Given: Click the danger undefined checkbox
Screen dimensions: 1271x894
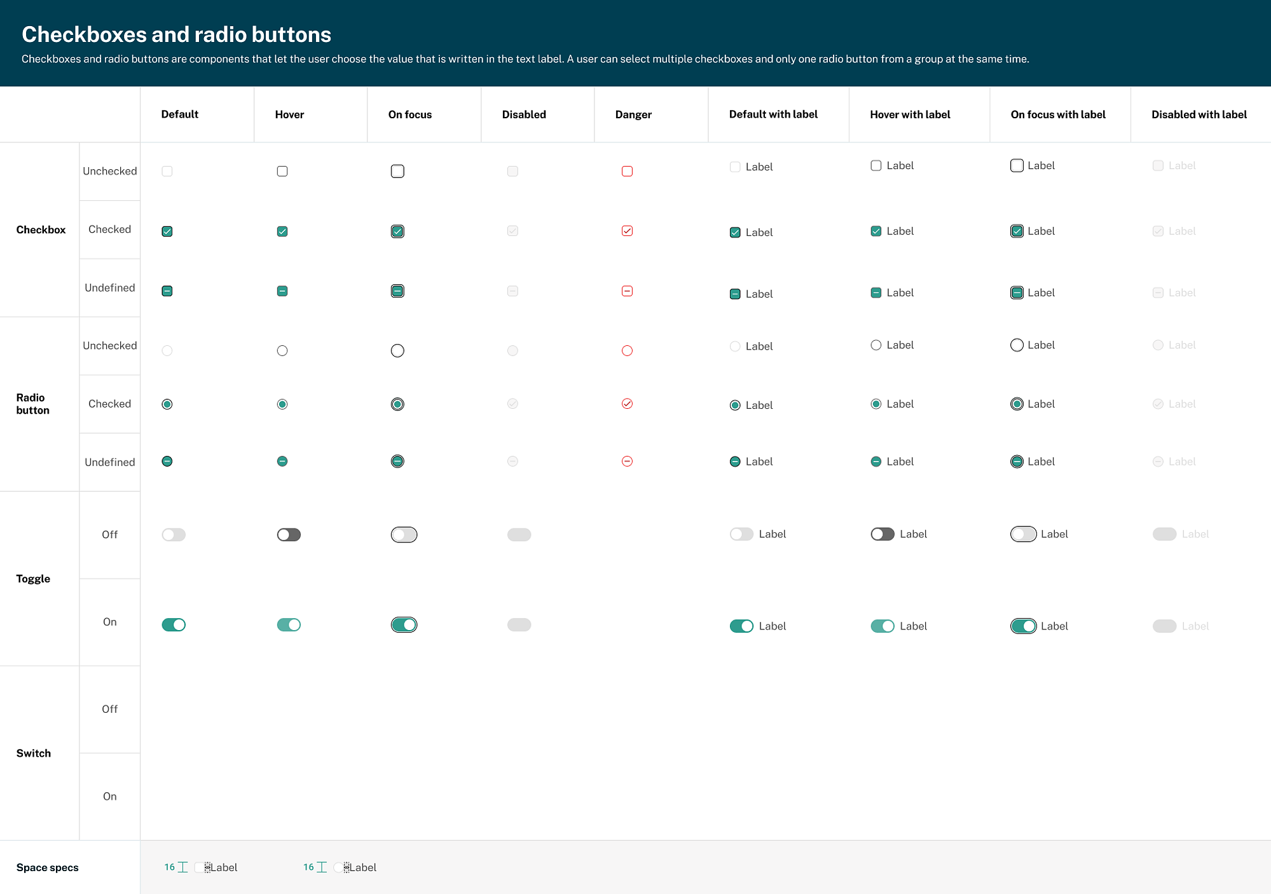Looking at the screenshot, I should coord(627,291).
